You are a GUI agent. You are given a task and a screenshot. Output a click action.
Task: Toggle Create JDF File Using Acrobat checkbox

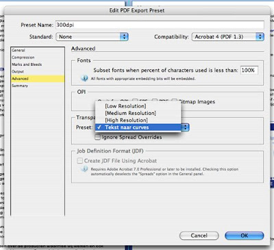[79, 161]
